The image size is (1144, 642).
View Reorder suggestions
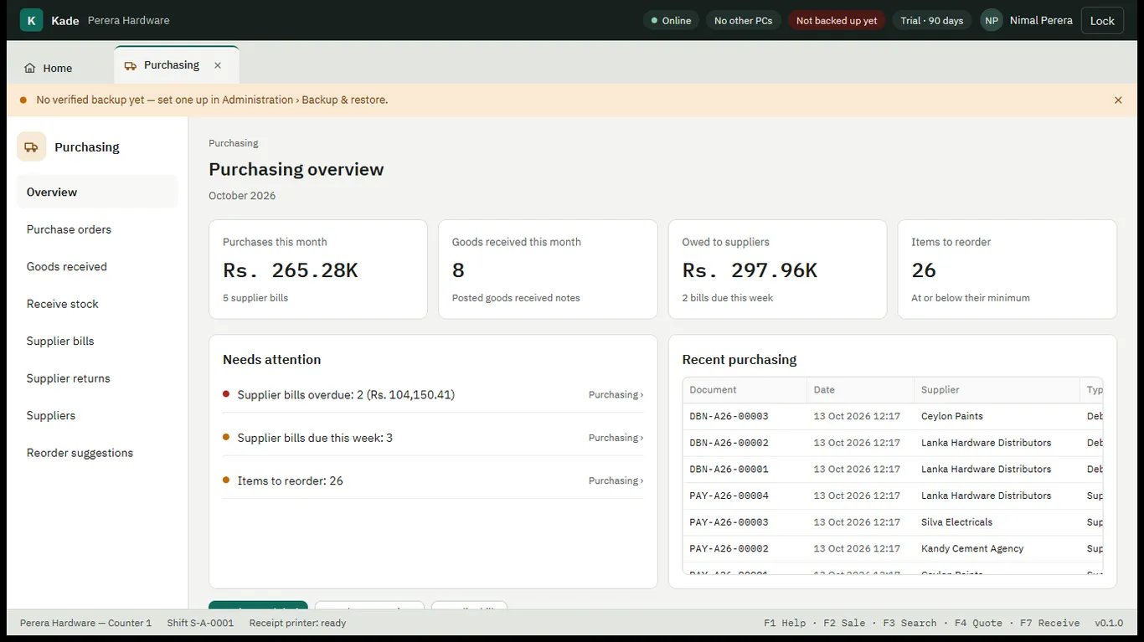[x=97, y=453]
